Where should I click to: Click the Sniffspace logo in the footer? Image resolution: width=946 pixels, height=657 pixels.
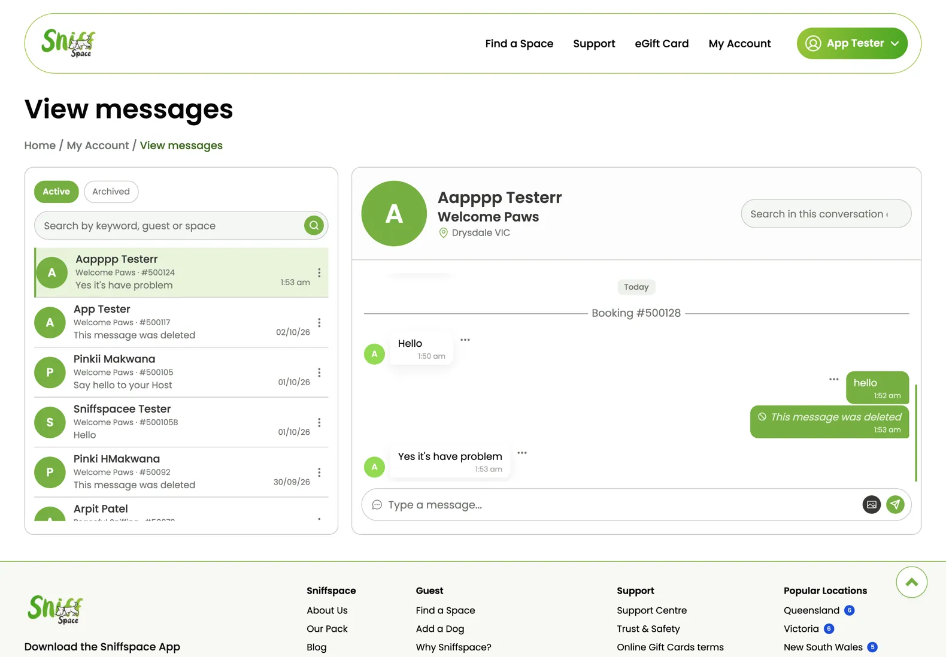click(55, 610)
